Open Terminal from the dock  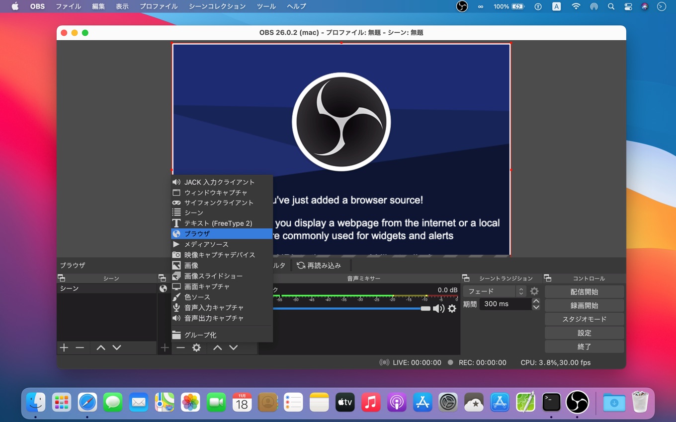(x=551, y=402)
